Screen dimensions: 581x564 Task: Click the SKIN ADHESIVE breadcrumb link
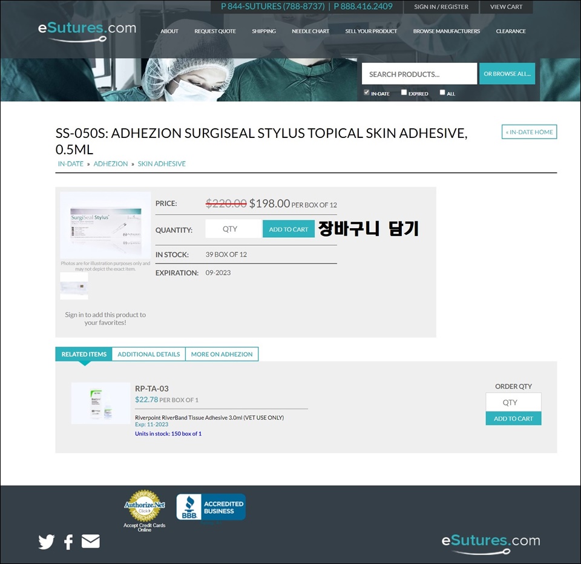click(x=162, y=164)
